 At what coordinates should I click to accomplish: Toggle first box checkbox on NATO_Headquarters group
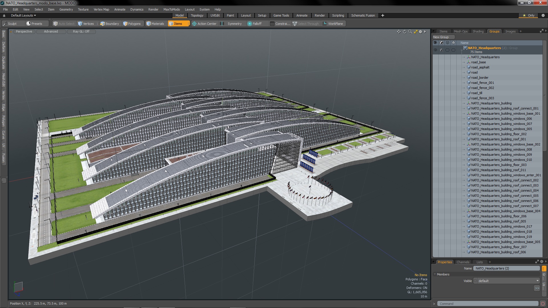coord(448,50)
